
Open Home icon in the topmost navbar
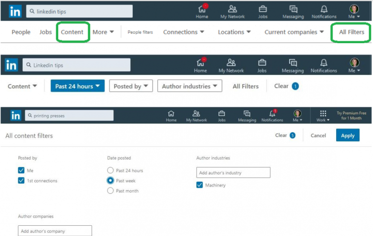(x=202, y=9)
